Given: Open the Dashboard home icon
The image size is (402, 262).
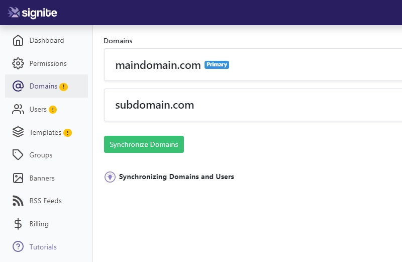Looking at the screenshot, I should (x=18, y=41).
